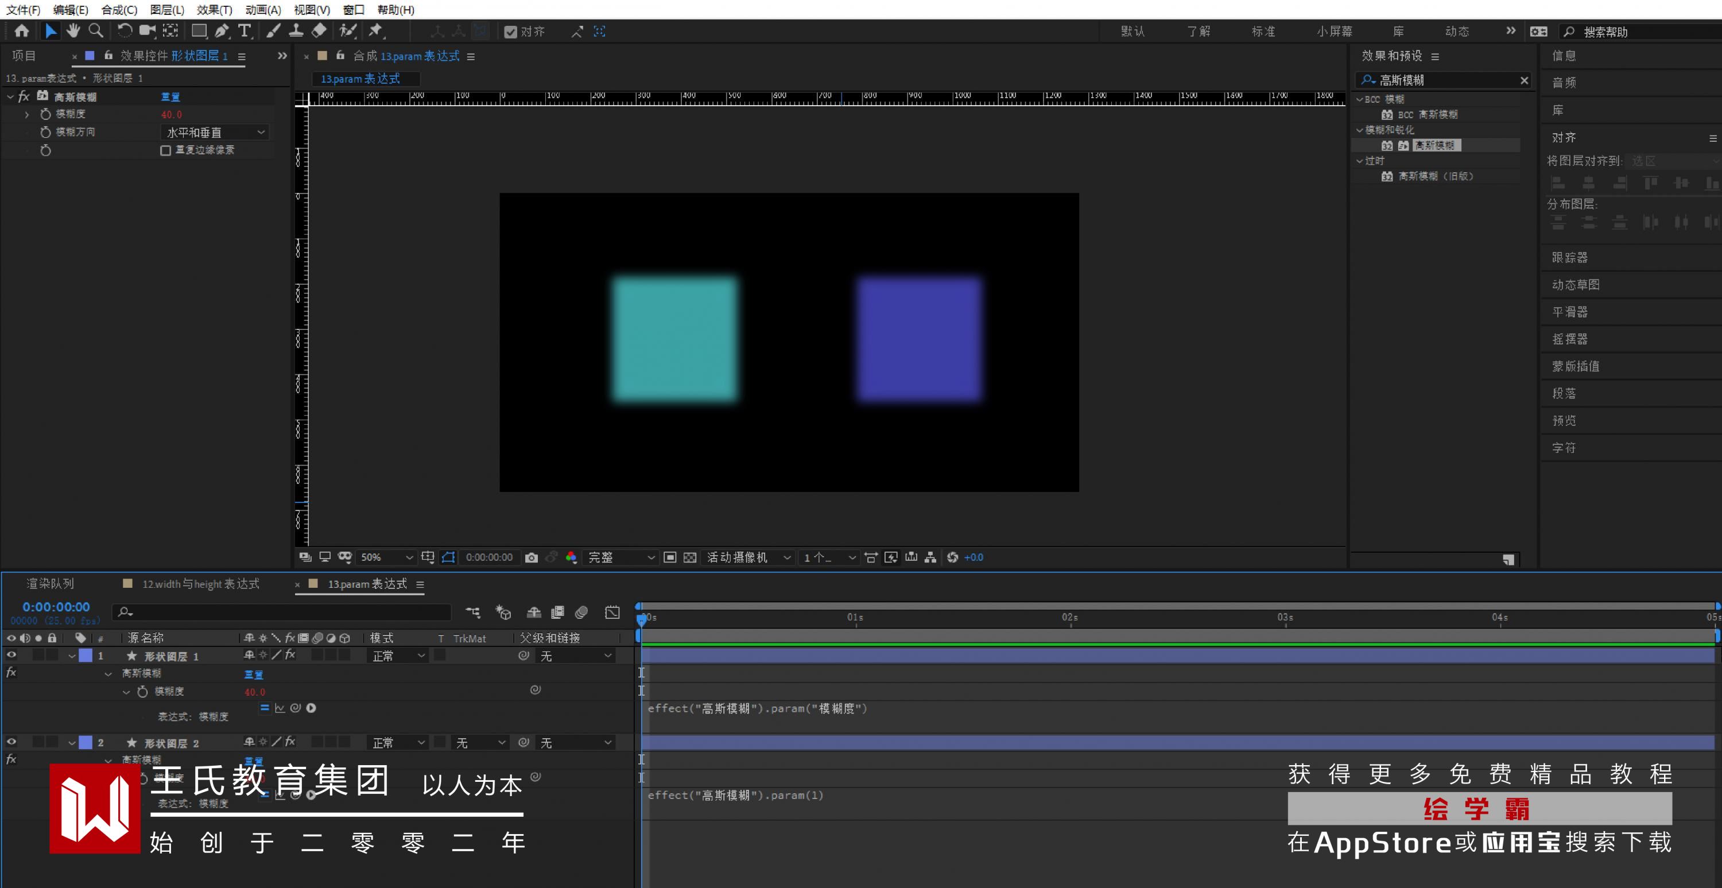Toggle 模糊度 stopwatch under layer 1 timeline
The image size is (1722, 888).
(142, 692)
